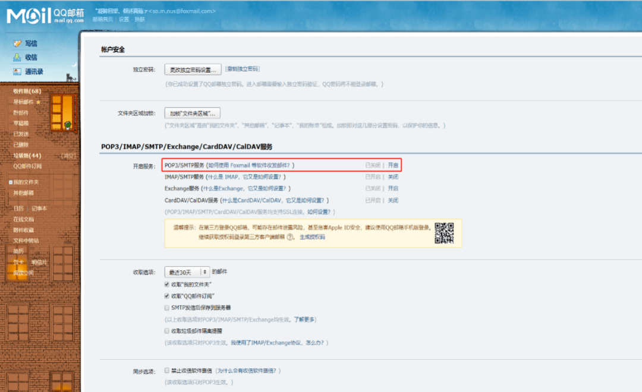Click the 写信 compose mail icon
This screenshot has height=392, width=642.
pos(17,43)
